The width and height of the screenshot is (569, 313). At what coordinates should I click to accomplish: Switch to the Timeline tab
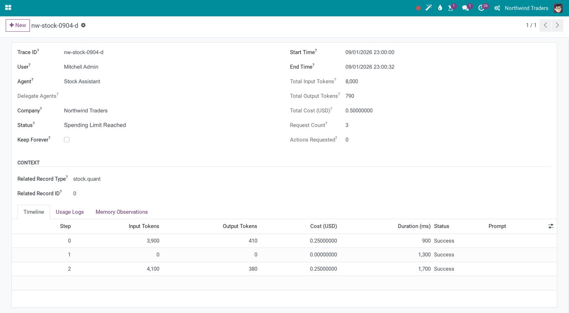(x=34, y=212)
